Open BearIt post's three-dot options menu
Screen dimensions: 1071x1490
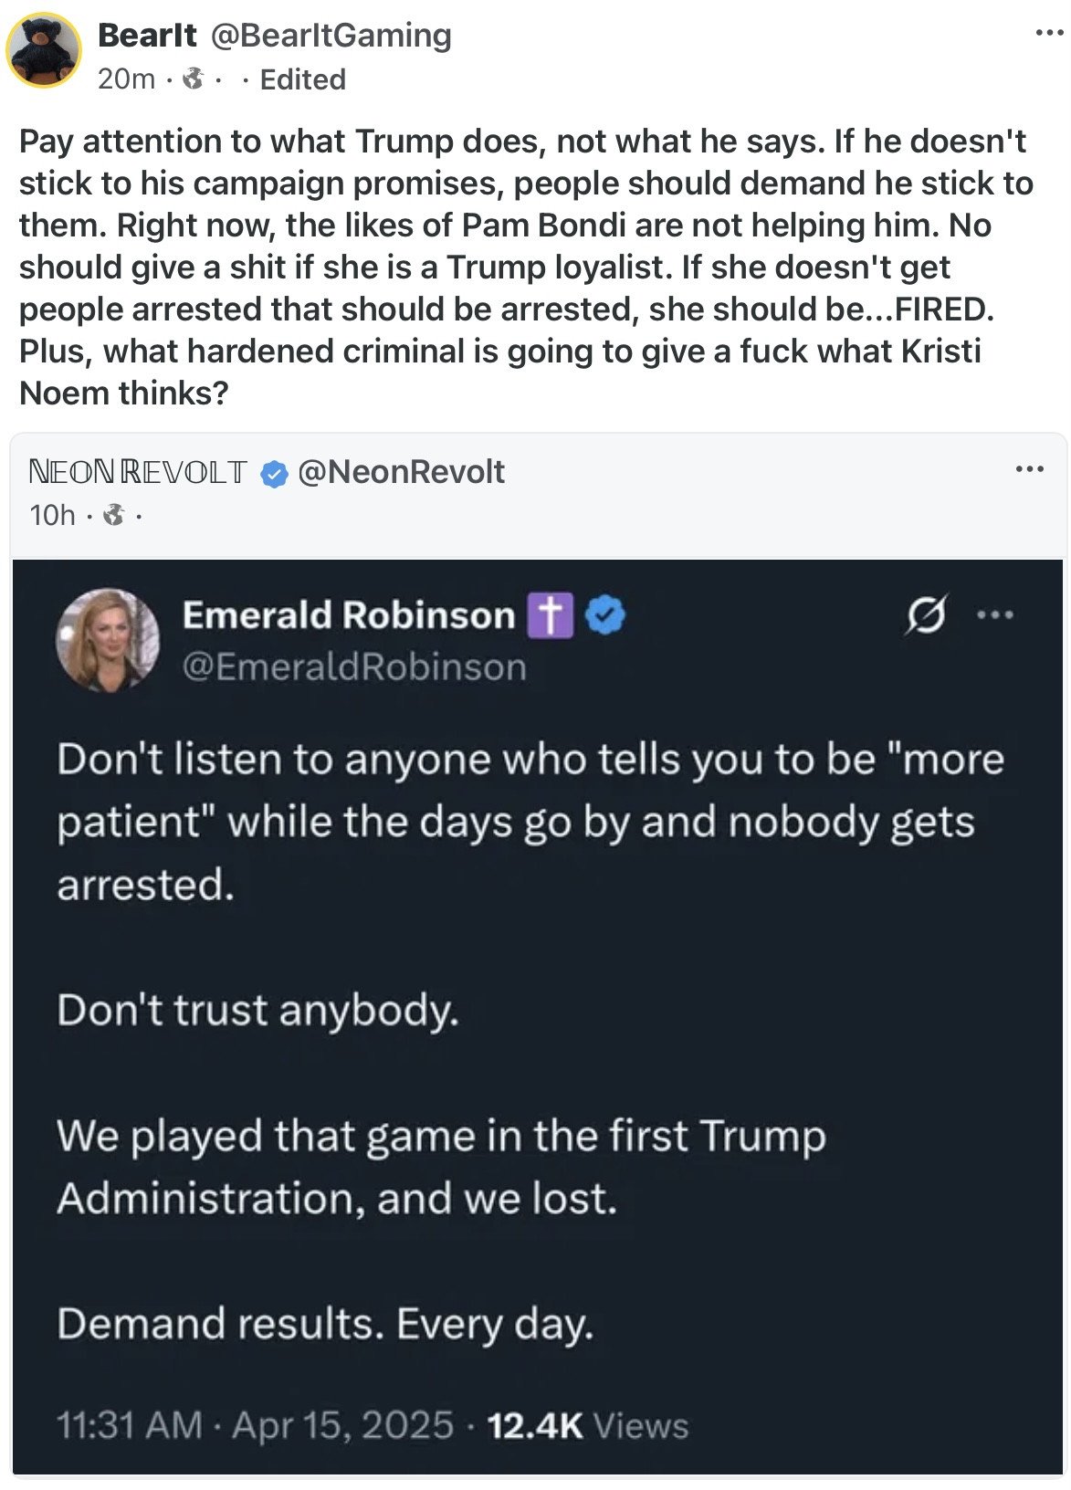(1049, 34)
